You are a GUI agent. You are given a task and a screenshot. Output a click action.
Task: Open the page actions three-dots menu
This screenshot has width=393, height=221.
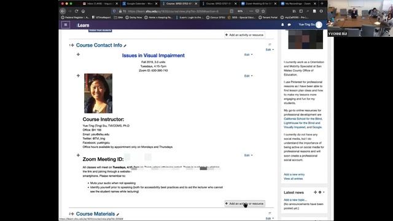click(251, 11)
